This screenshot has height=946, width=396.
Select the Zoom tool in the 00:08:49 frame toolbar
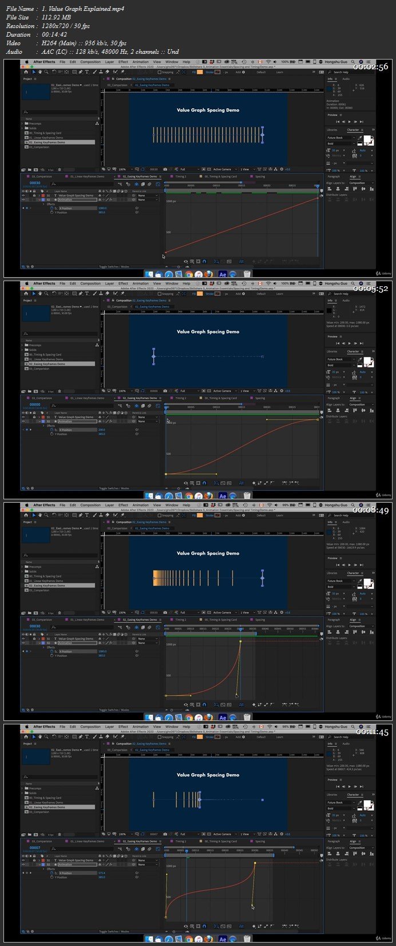point(46,515)
